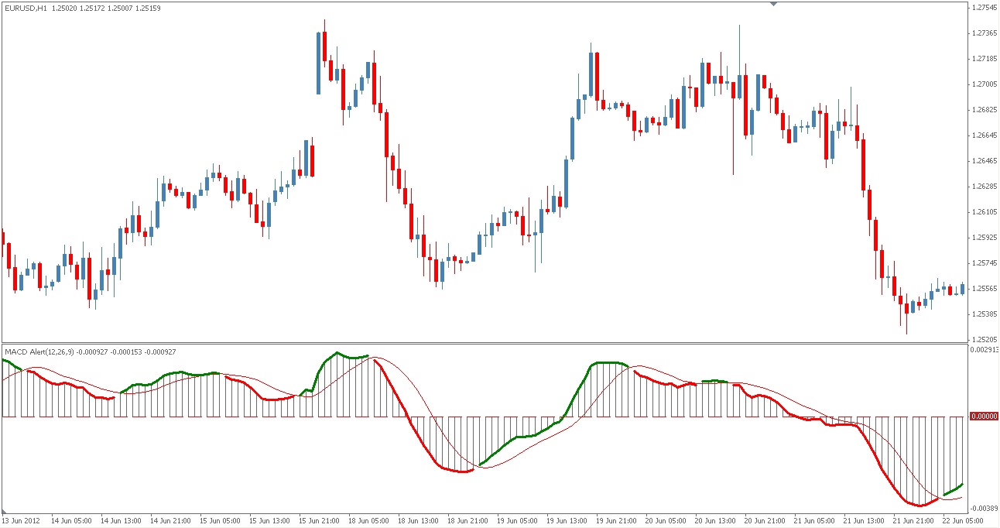Click the 21 Jun 21:00 time label
The image size is (1000, 528).
[x=914, y=520]
